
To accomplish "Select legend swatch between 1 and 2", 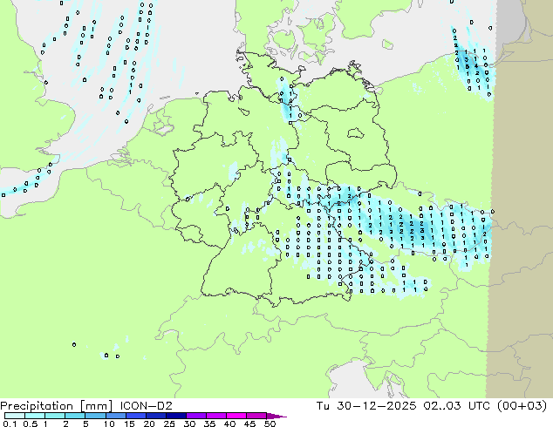I will 55,416.
